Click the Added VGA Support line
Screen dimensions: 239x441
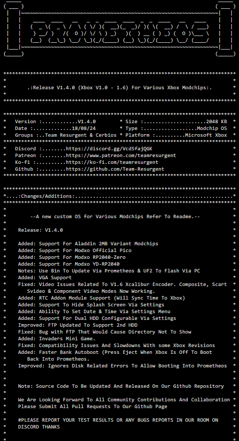pos(45,277)
